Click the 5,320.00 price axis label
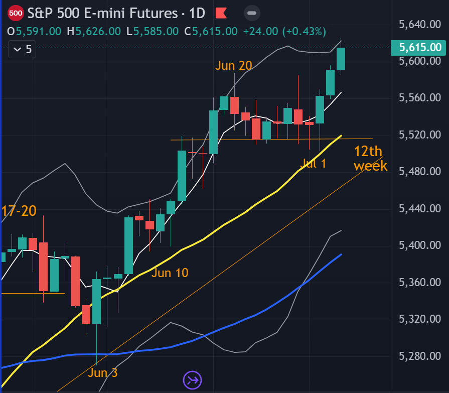This screenshot has height=393, width=449. (x=420, y=319)
